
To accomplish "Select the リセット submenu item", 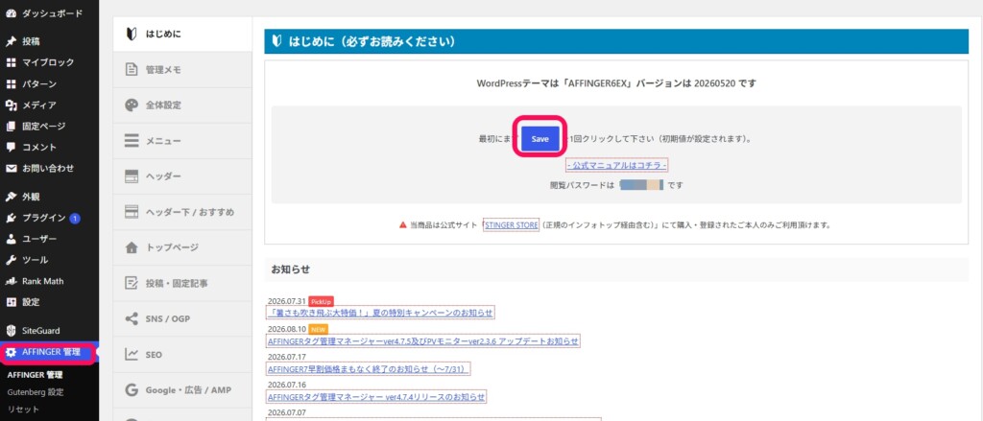I will click(23, 409).
